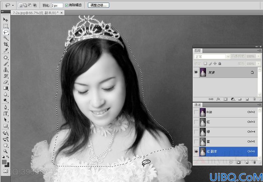Click the 调整边缘 refine edge button
The height and width of the screenshot is (182, 263).
(x=99, y=5)
